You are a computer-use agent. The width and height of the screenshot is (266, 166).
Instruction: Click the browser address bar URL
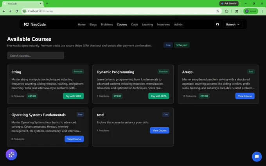coord(41,11)
